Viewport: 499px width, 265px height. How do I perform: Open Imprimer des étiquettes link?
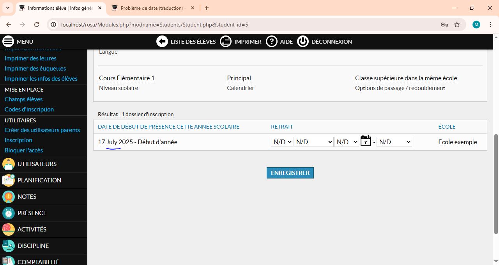coord(35,68)
